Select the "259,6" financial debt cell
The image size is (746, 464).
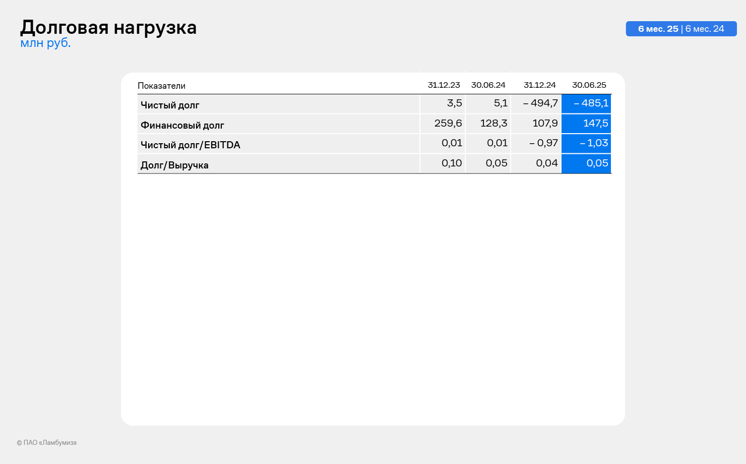[x=448, y=124]
